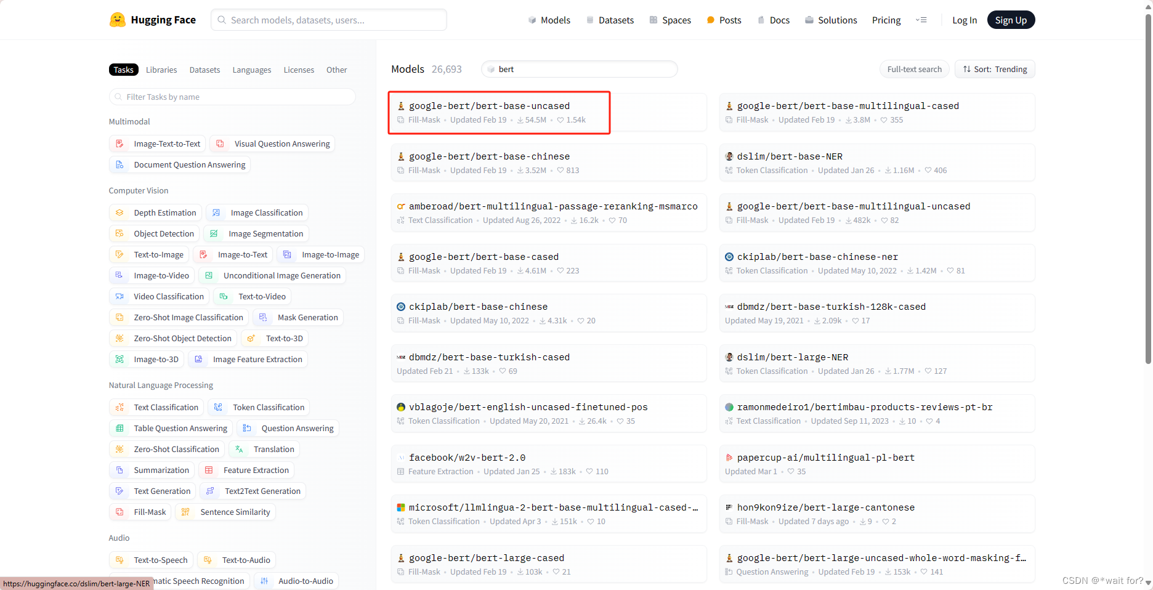This screenshot has width=1153, height=590.
Task: Click the Spaces icon in navbar
Action: coord(653,20)
